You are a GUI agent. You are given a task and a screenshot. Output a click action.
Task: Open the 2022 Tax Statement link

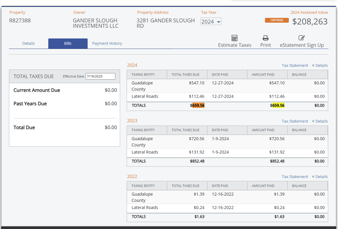coord(295,177)
